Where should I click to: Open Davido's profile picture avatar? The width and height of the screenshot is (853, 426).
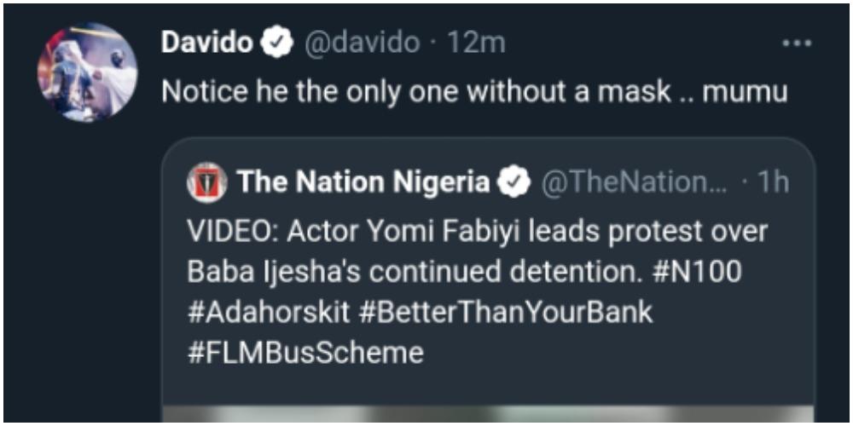pyautogui.click(x=87, y=73)
